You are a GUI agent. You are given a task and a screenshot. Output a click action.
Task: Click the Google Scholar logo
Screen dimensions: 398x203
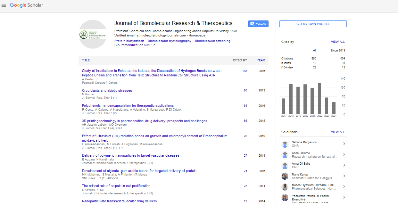tap(27, 5)
